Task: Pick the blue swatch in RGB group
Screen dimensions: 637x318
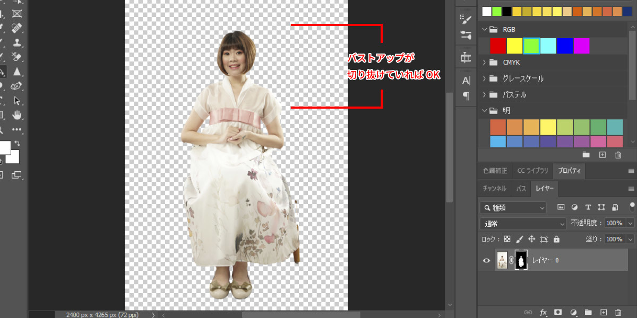Action: 565,46
